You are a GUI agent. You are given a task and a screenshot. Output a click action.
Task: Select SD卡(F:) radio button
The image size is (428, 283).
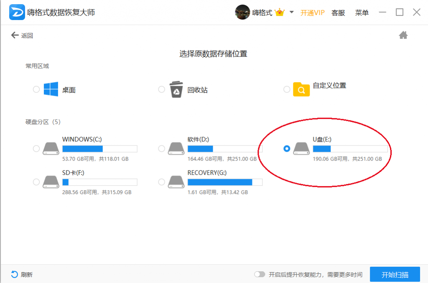tap(36, 182)
